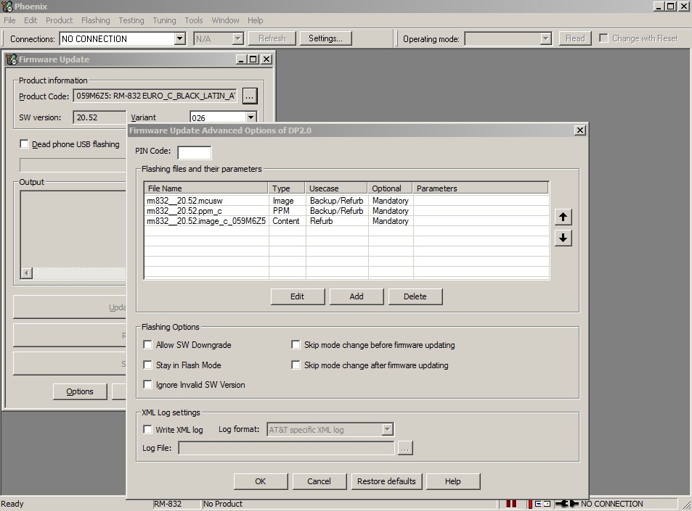692x511 pixels.
Task: Select rm832__20.52.mcusw file row
Action: click(x=346, y=201)
